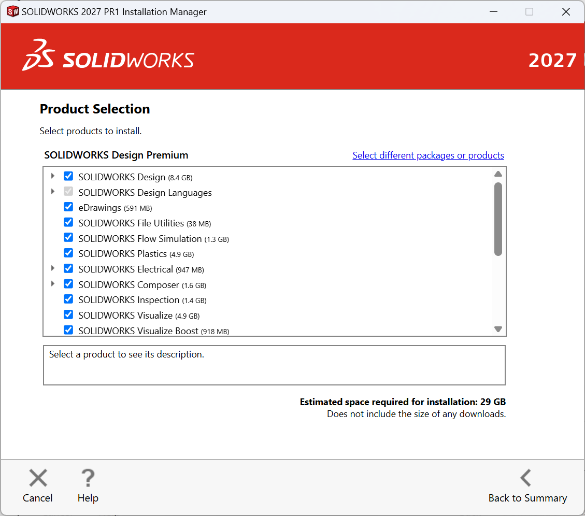Minimize the Installation Manager window

(494, 11)
